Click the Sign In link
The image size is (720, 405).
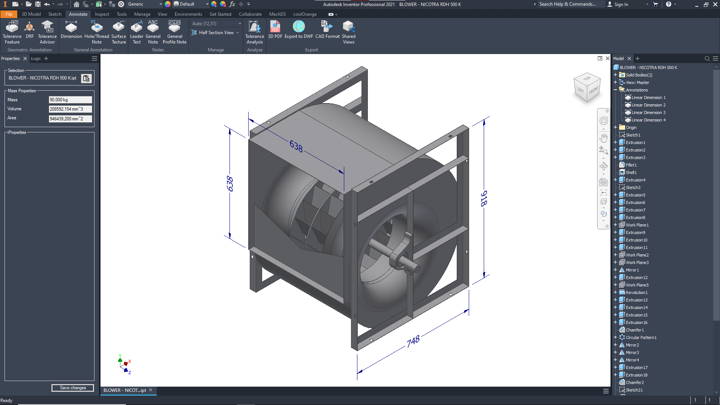[621, 4]
